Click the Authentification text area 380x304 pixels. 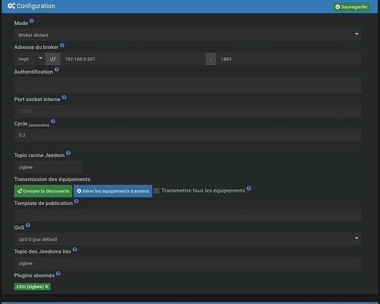[188, 85]
